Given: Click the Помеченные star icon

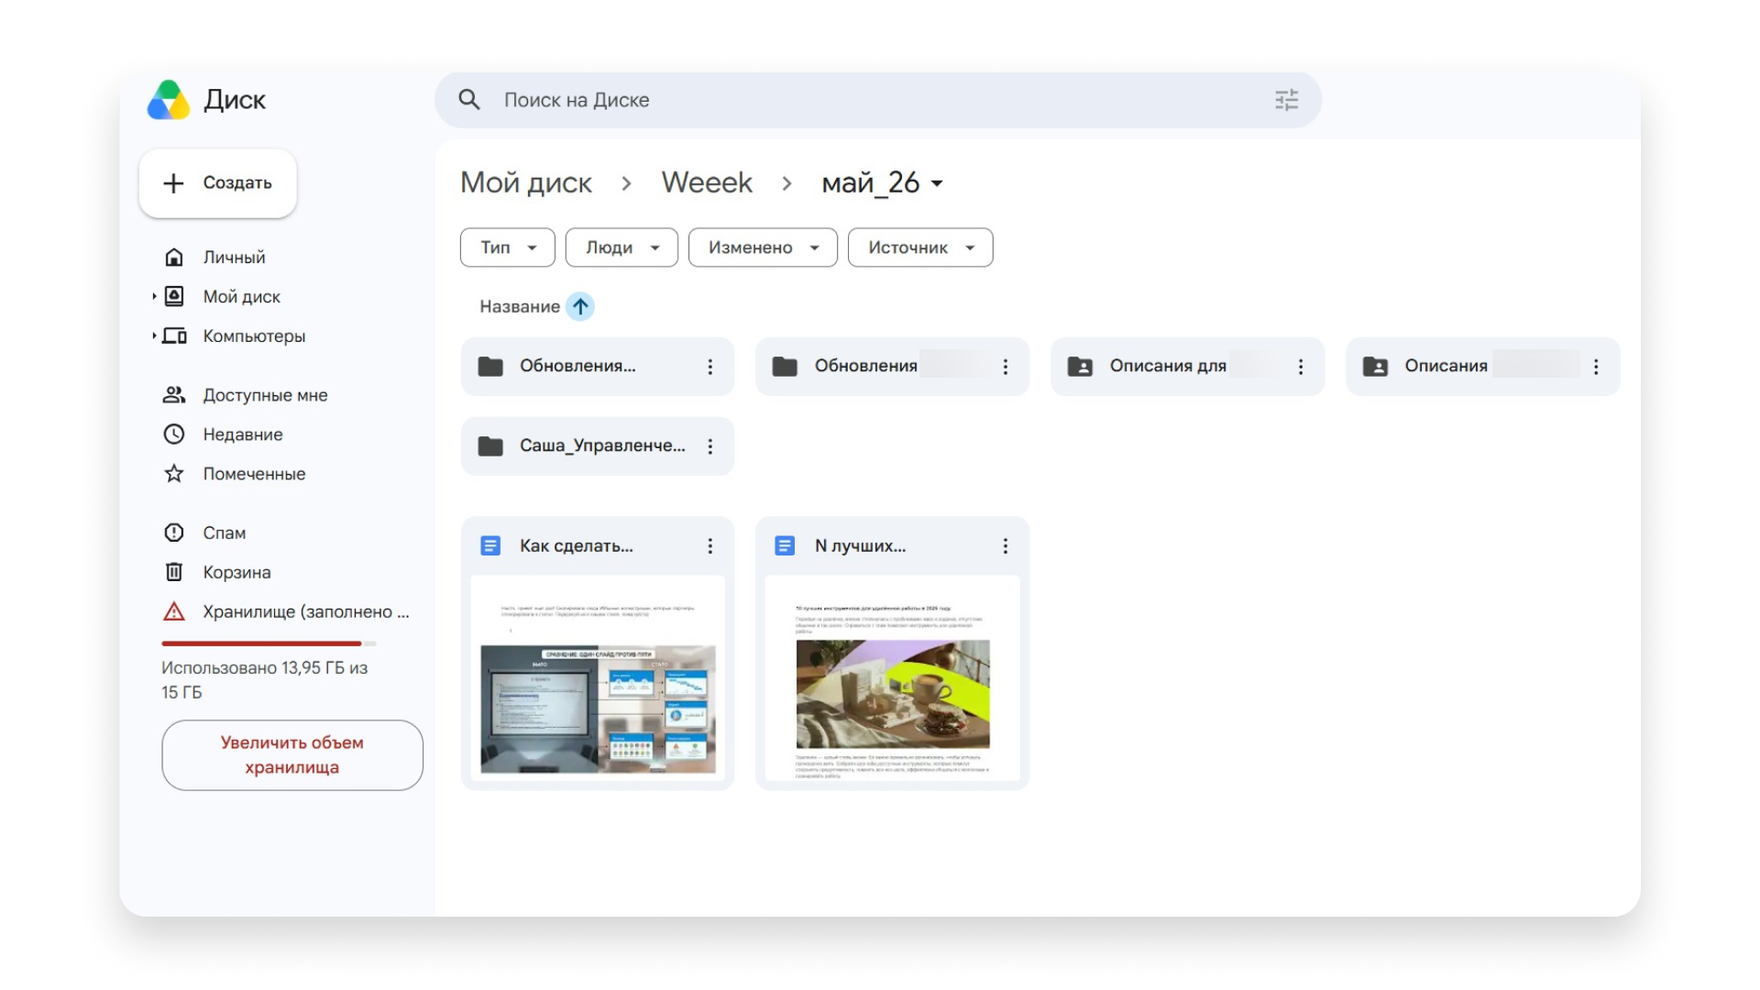Looking at the screenshot, I should (174, 474).
